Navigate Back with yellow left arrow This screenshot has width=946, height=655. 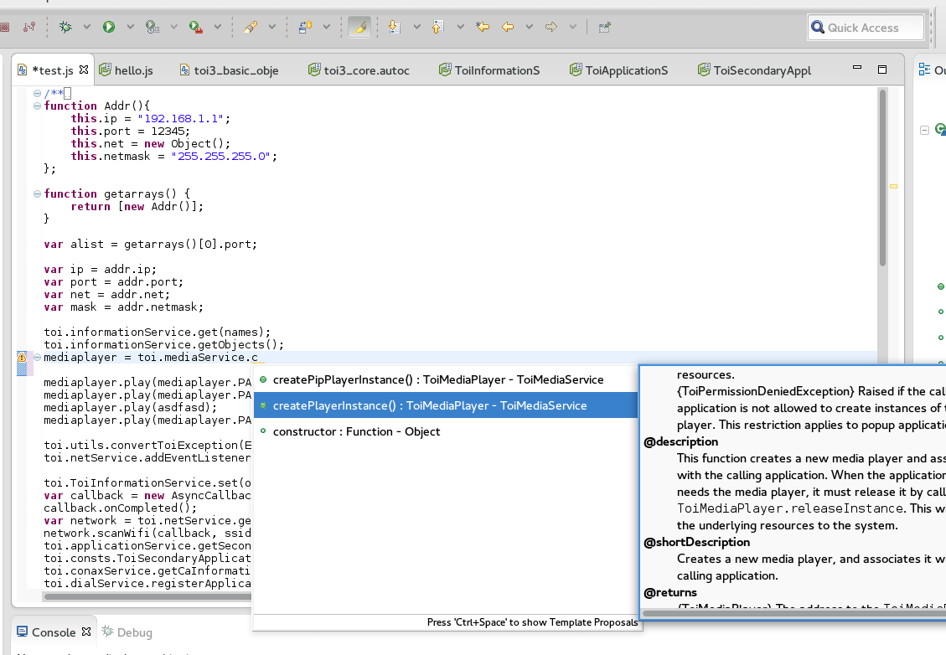(508, 27)
